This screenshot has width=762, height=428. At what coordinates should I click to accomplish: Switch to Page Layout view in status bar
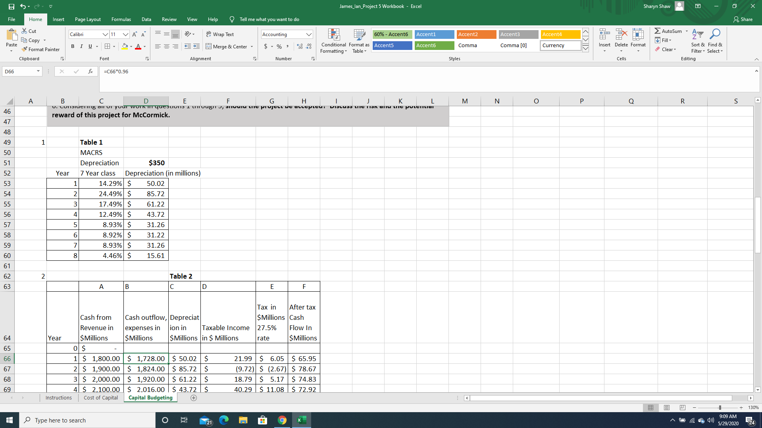point(667,407)
